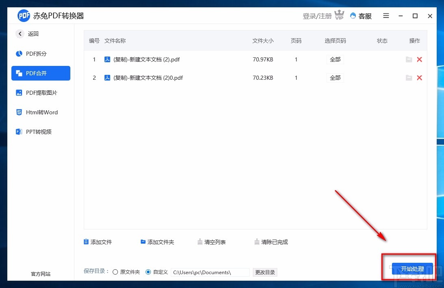Open folder location for the second PDF file

coord(409,78)
